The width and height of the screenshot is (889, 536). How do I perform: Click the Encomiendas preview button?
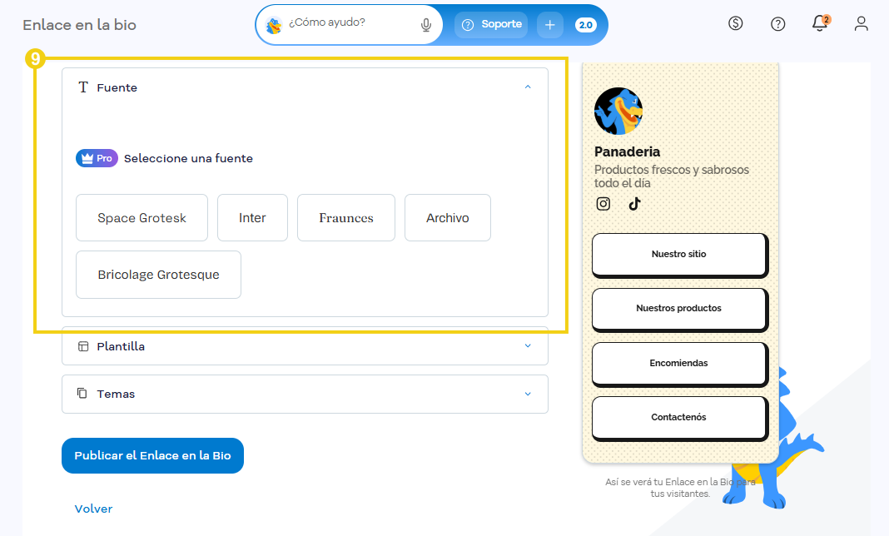679,363
